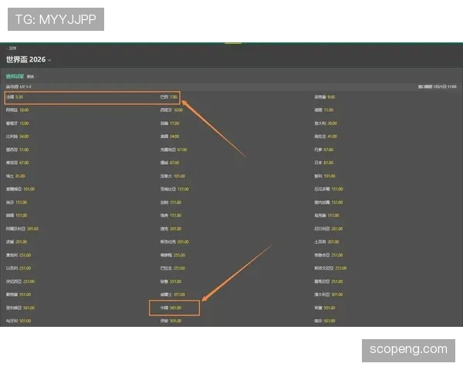
Task: Choose 土耳其 at odds 201.00
Action: click(326, 242)
